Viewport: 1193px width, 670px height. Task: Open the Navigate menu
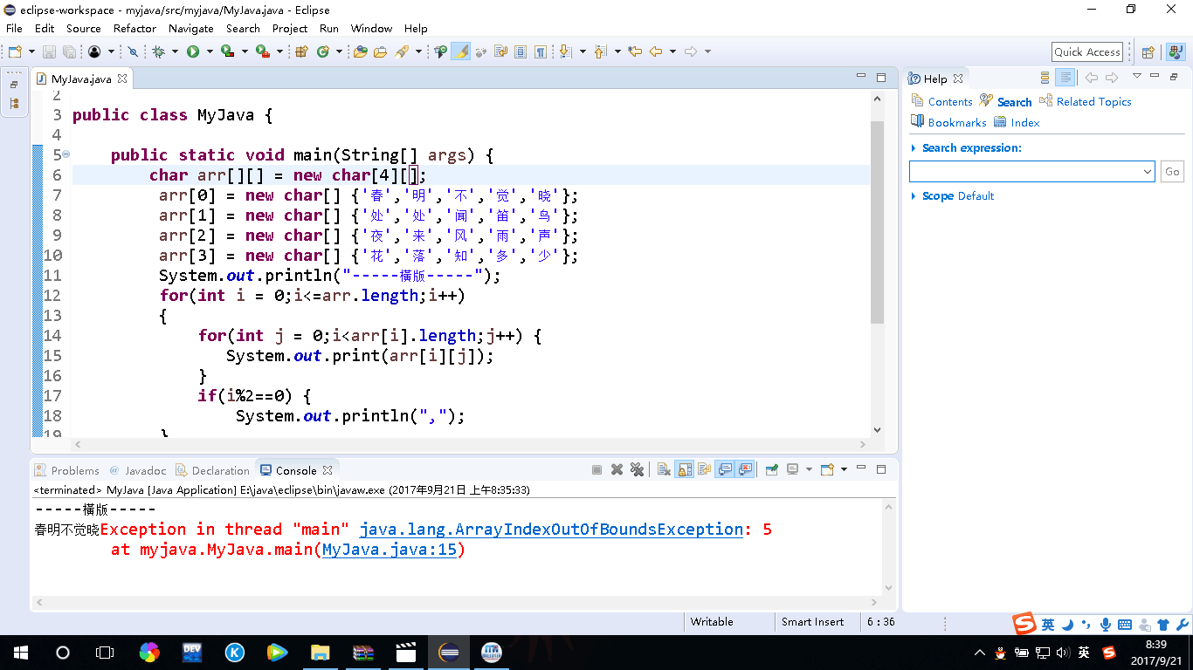coord(190,28)
